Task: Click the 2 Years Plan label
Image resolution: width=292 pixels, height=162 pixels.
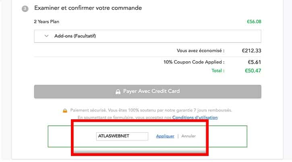Action: coord(47,22)
